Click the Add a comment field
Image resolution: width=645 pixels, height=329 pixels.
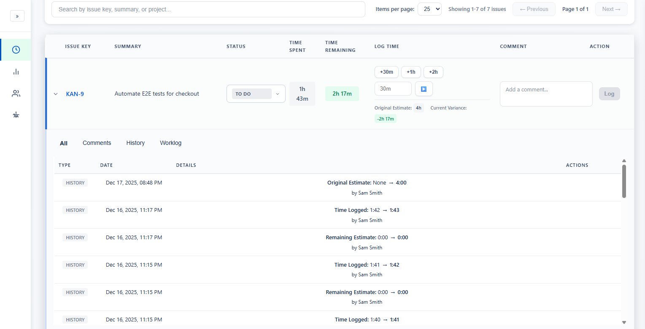click(x=546, y=94)
